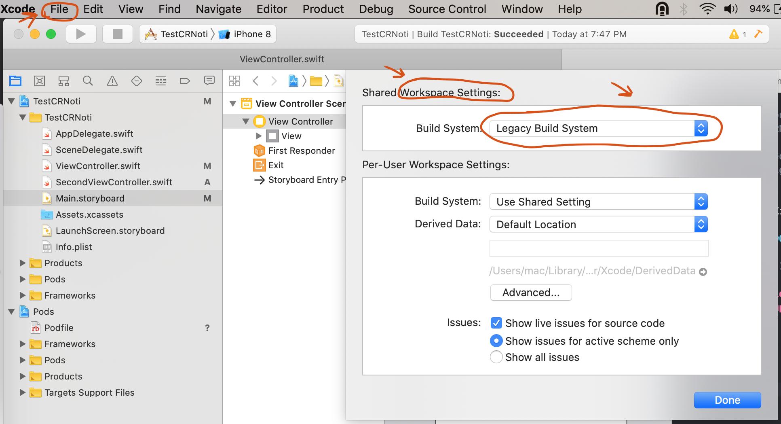Click the Run (play) button

click(x=81, y=34)
